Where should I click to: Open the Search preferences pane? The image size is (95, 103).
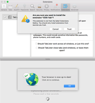click(x=32, y=7)
